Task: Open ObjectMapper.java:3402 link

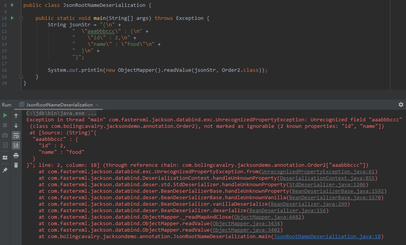Action: coord(246,230)
